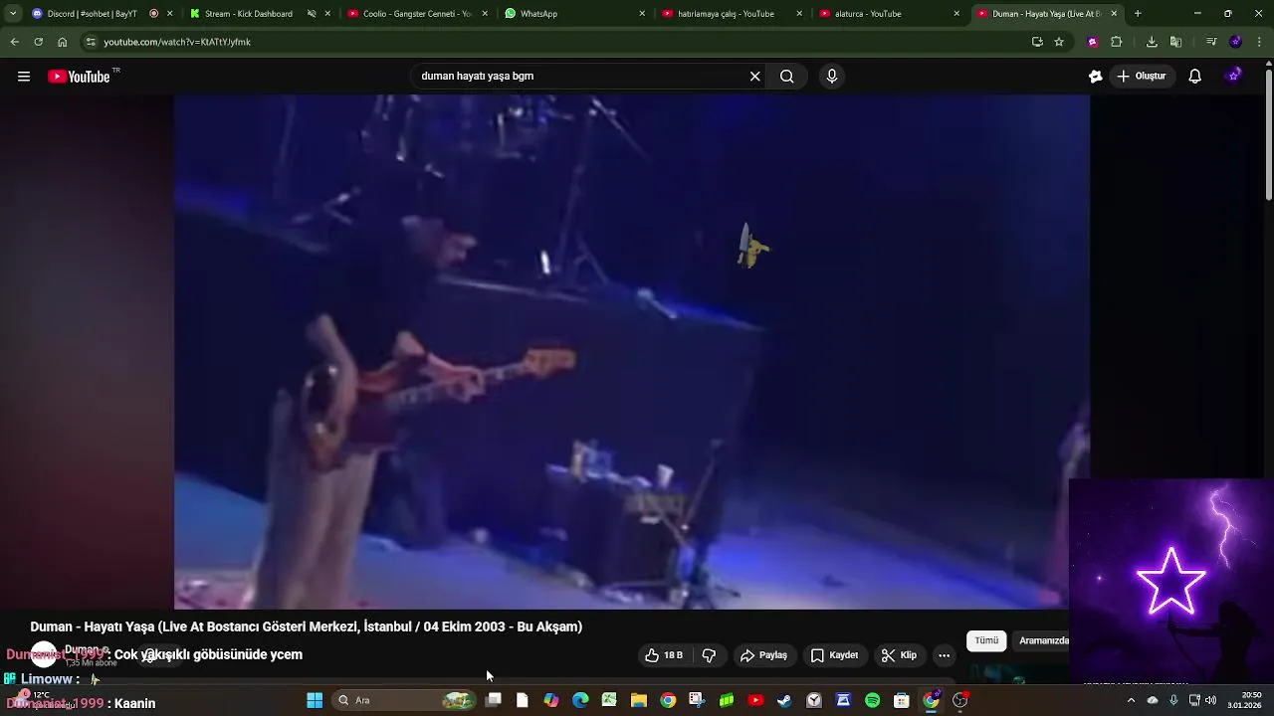The width and height of the screenshot is (1274, 716).
Task: Open File Explorer from the taskbar
Action: (x=639, y=700)
